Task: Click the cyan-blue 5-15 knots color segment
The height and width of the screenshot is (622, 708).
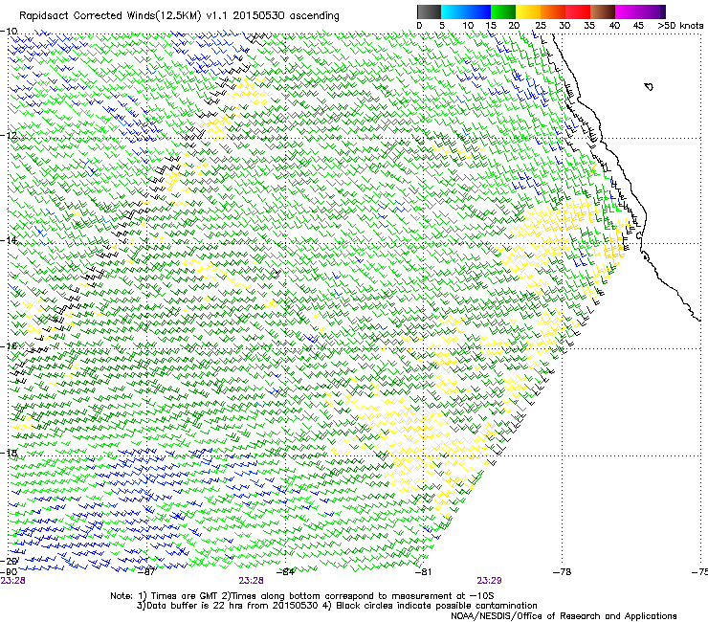Action: (x=466, y=11)
